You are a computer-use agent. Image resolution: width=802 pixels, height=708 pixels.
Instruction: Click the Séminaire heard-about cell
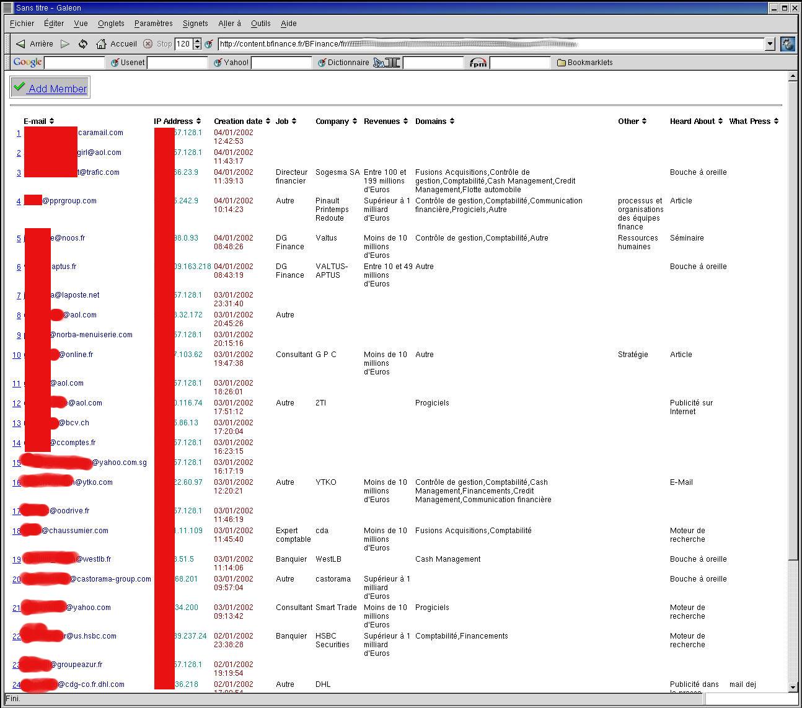click(687, 238)
